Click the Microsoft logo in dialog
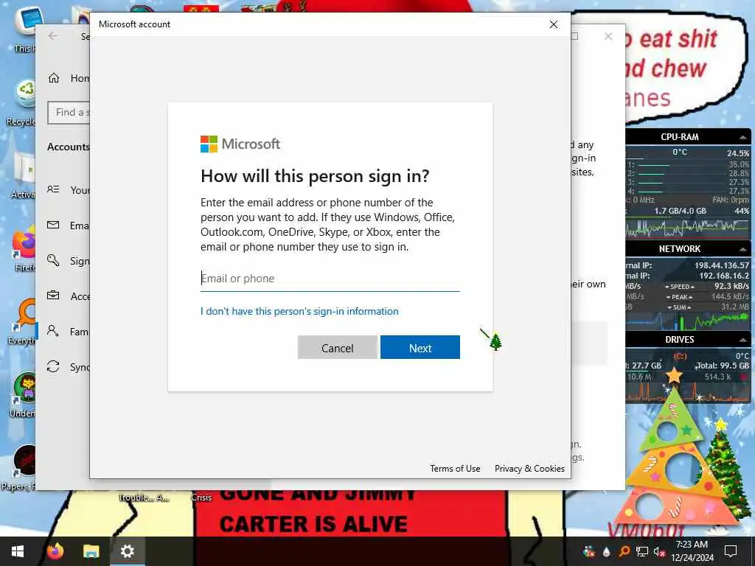755x566 pixels. [x=240, y=144]
